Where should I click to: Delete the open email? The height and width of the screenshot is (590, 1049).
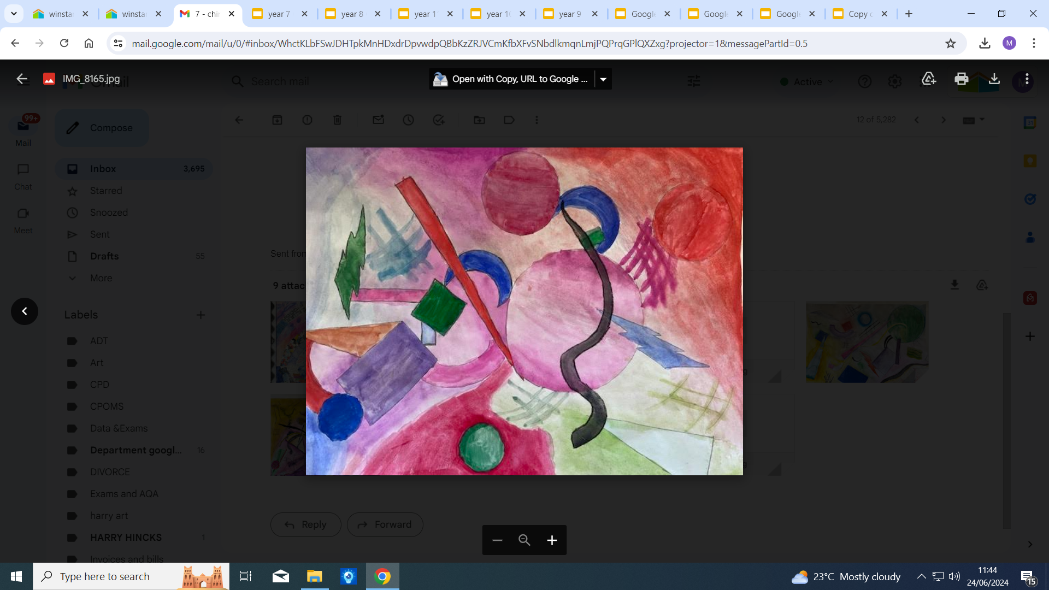[337, 120]
